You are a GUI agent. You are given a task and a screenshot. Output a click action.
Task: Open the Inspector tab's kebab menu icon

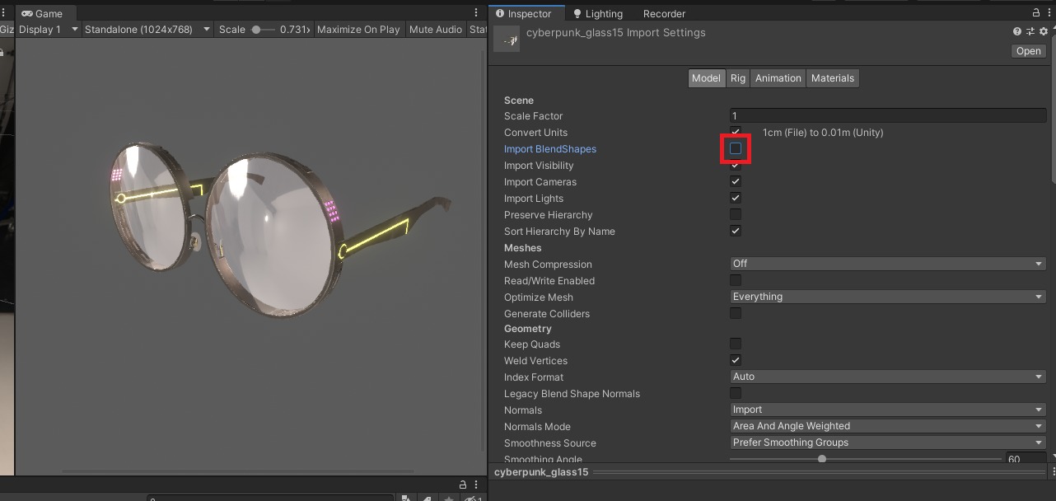(x=1049, y=12)
